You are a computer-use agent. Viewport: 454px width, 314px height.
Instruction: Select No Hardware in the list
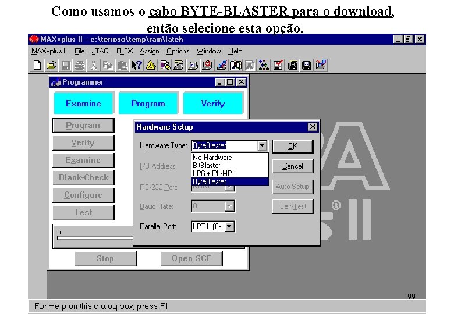tap(230, 157)
